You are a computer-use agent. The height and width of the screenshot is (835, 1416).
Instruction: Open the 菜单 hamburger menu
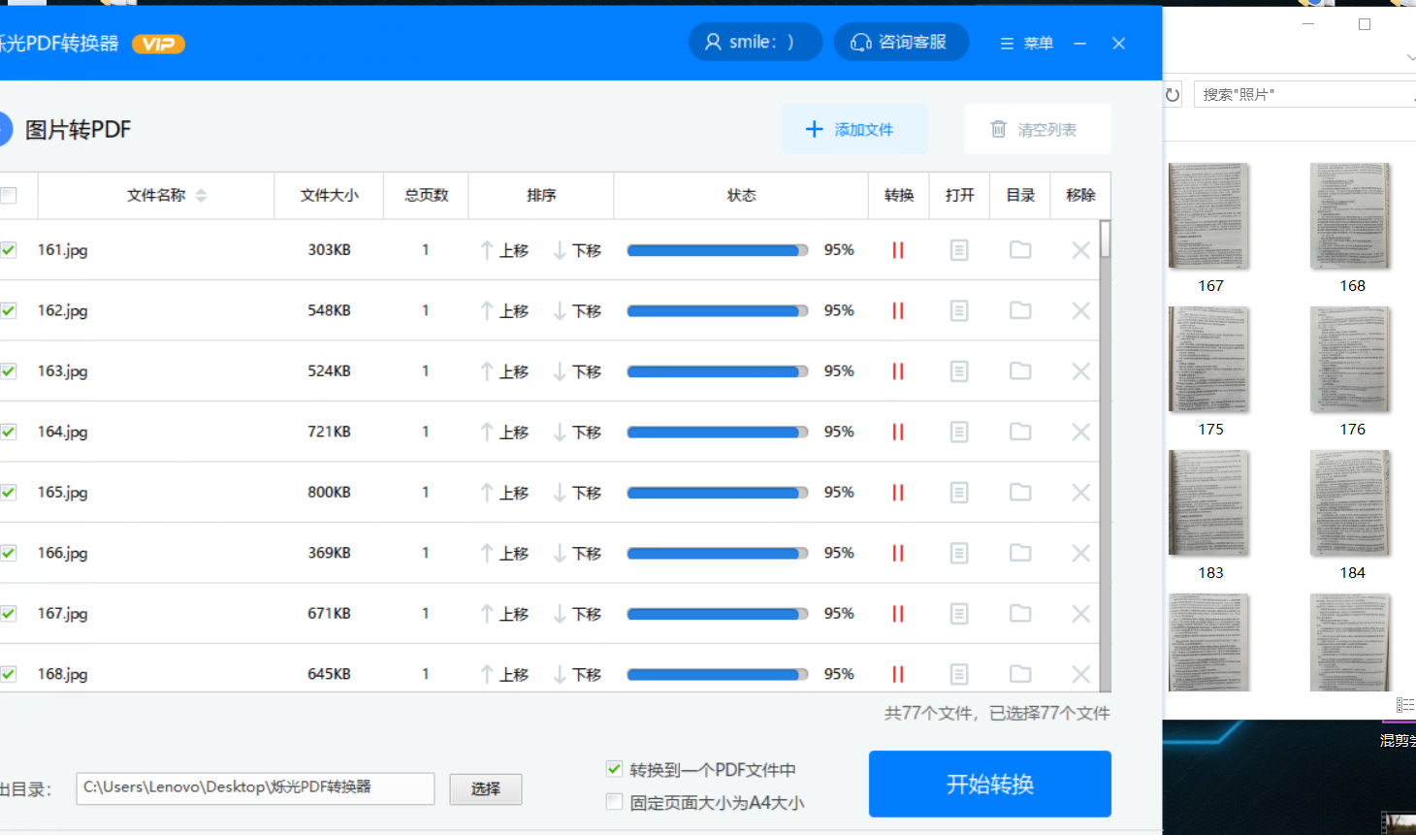[1026, 44]
